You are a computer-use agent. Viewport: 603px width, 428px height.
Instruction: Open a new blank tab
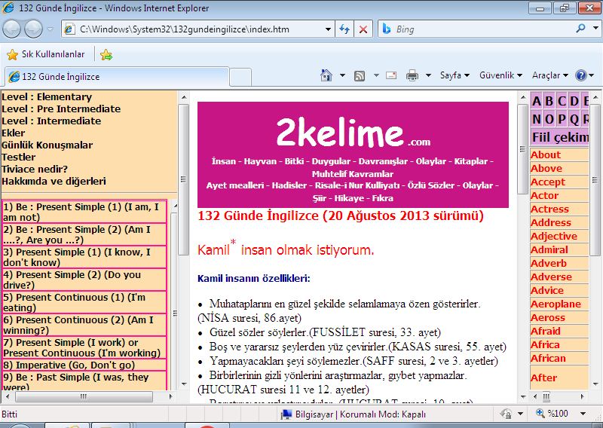(x=240, y=77)
